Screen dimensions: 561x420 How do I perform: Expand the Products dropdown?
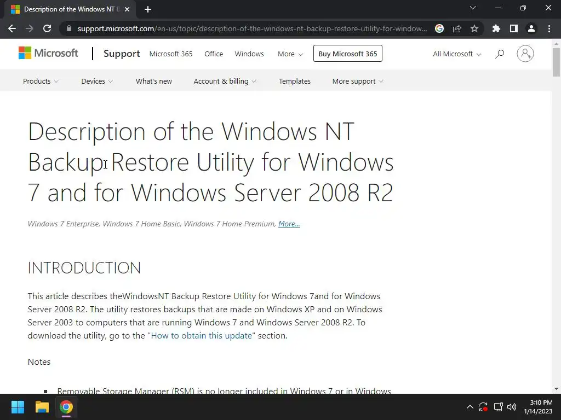pyautogui.click(x=41, y=81)
